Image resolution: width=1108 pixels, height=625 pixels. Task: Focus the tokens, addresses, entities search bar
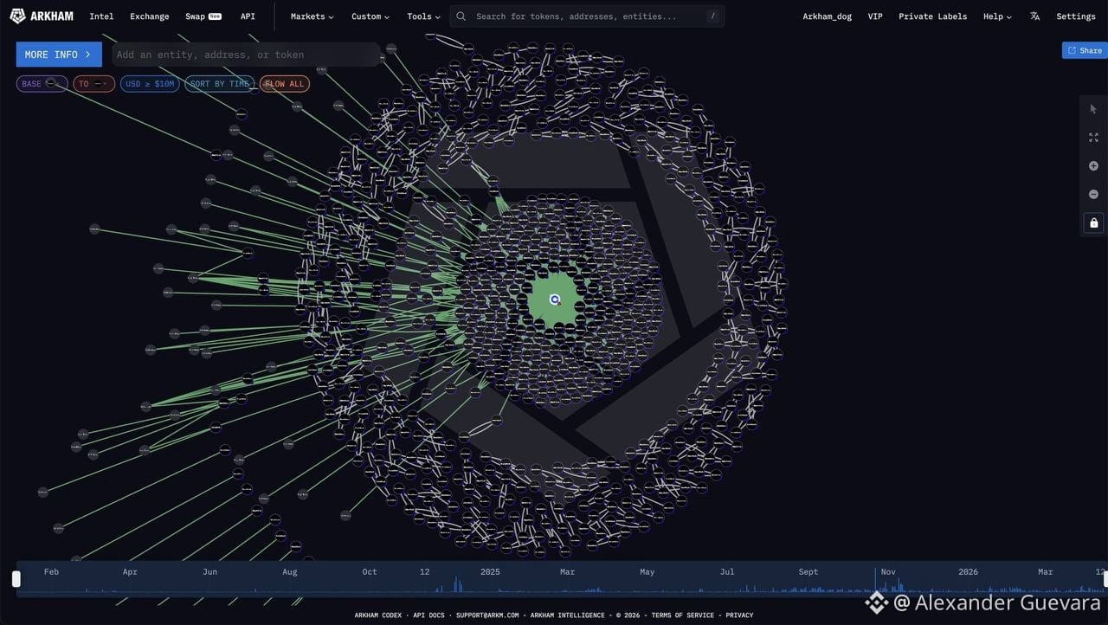[x=587, y=16]
